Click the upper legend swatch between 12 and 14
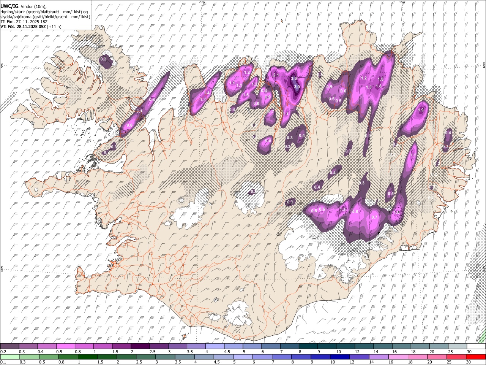This screenshot has width=486, height=365. pyautogui.click(x=364, y=346)
